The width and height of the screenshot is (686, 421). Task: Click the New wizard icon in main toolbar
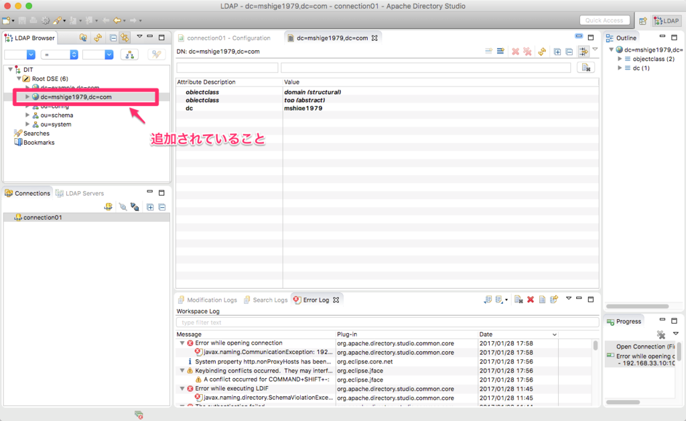point(6,21)
